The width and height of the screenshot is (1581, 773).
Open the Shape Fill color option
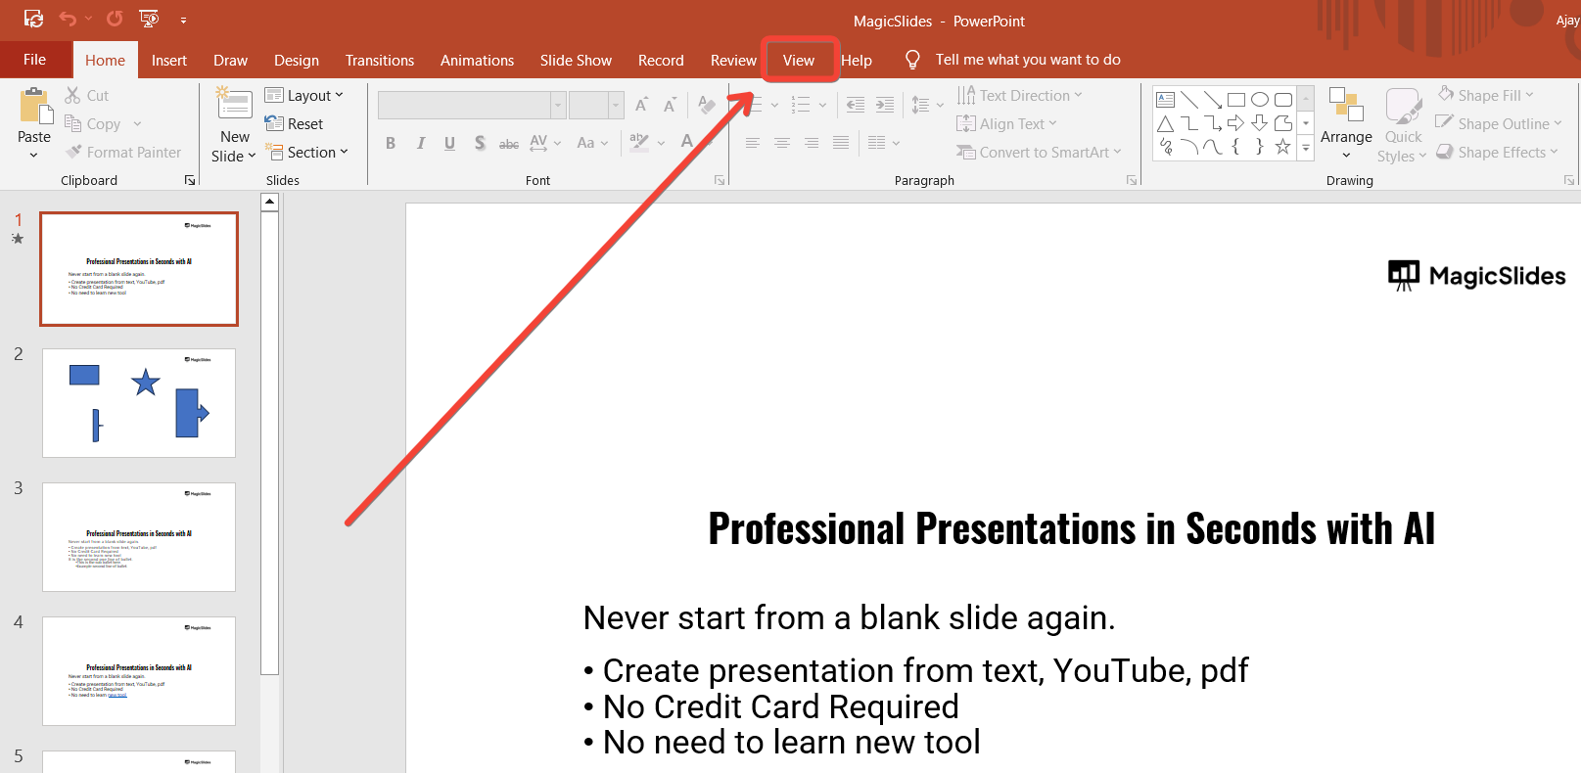(x=1489, y=96)
